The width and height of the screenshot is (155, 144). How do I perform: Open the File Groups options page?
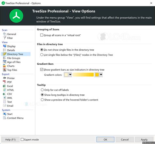pyautogui.click(x=13, y=58)
